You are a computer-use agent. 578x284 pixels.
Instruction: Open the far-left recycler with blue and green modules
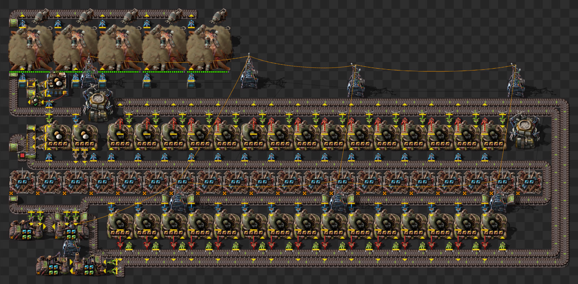tap(26, 230)
